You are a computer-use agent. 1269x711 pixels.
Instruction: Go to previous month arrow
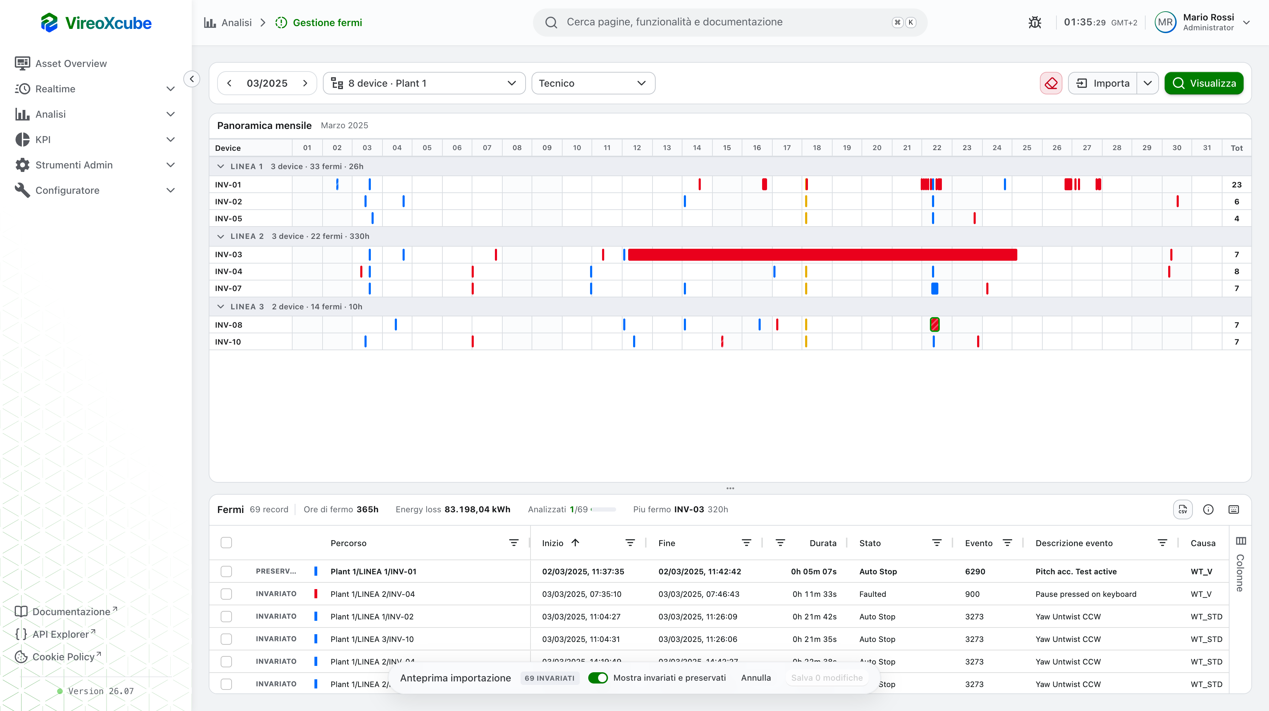click(229, 83)
